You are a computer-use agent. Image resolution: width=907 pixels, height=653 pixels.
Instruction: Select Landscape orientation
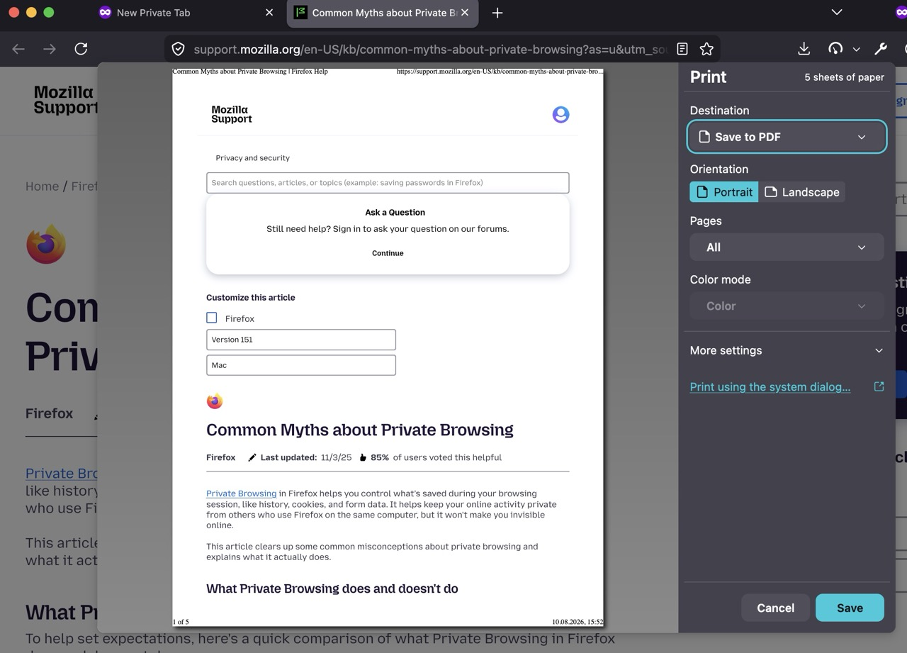coord(802,192)
